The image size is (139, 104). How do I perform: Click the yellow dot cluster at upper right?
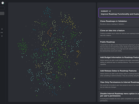click(x=69, y=21)
